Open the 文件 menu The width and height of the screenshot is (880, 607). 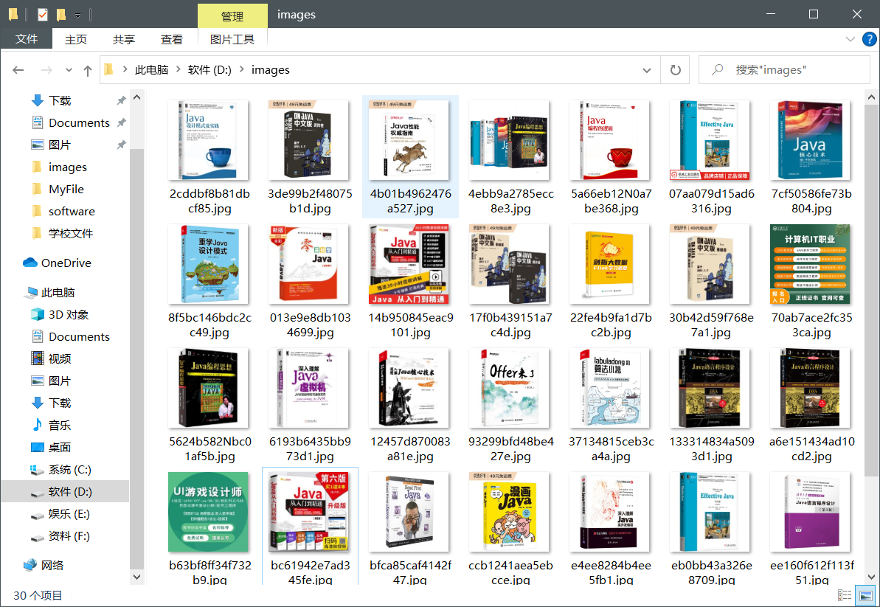(x=27, y=38)
